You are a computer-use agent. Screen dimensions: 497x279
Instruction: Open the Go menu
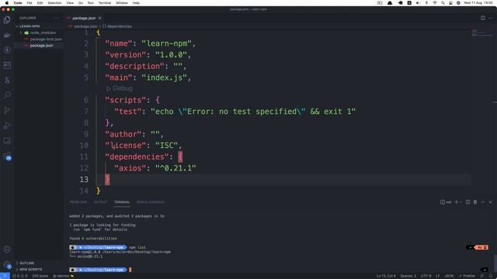[x=81, y=3]
